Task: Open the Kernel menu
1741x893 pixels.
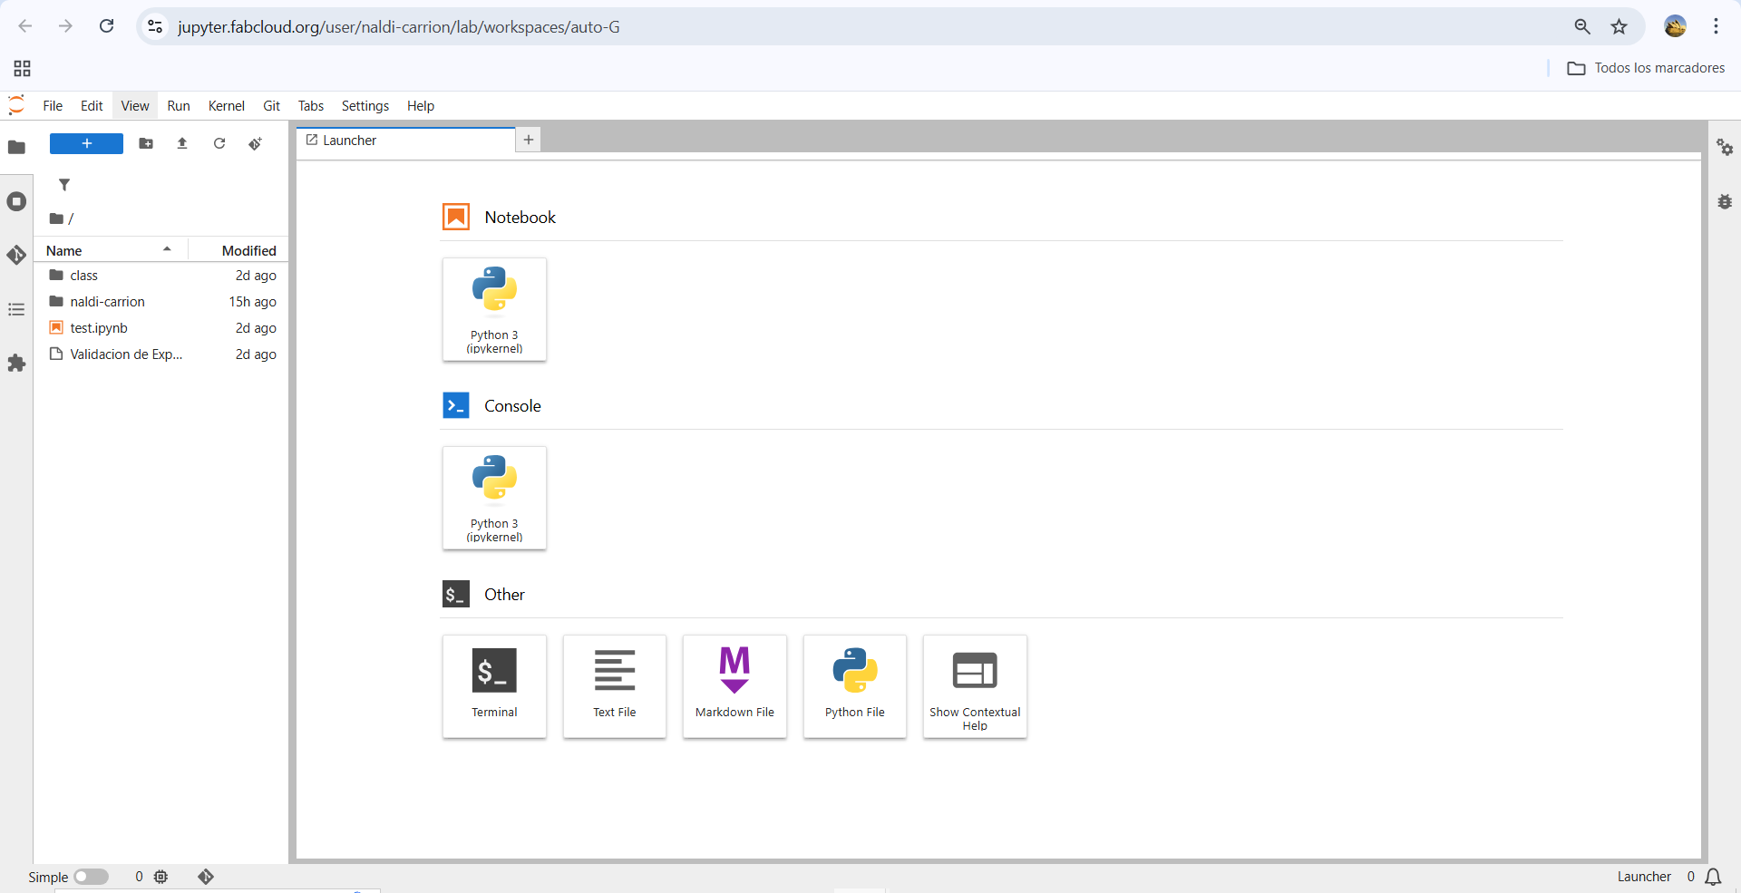Action: [x=226, y=106]
